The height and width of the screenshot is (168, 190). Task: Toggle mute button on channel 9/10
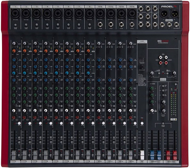(x=103, y=123)
